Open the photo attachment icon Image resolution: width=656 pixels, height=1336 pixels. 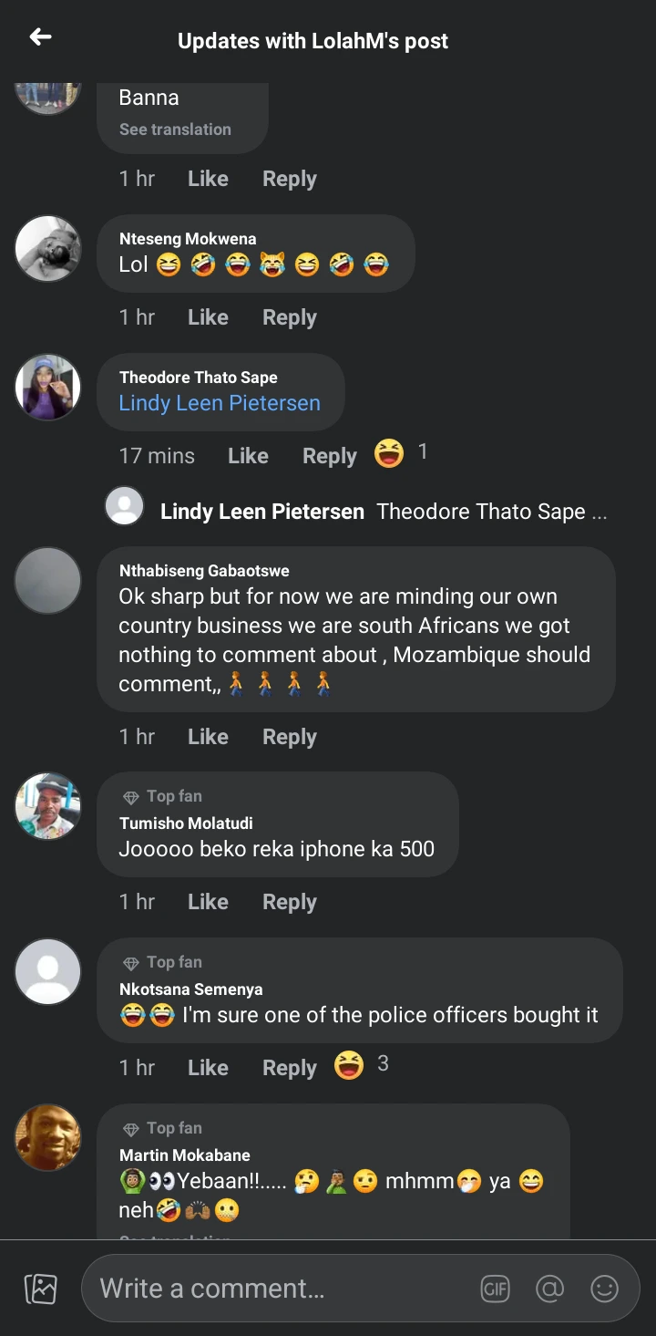pos(41,1289)
